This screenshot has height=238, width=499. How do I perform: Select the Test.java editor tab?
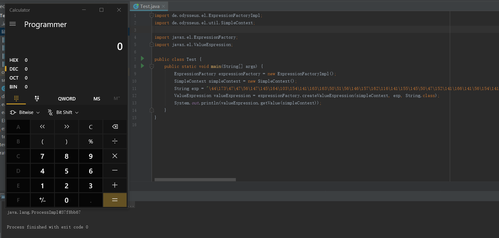pos(149,6)
